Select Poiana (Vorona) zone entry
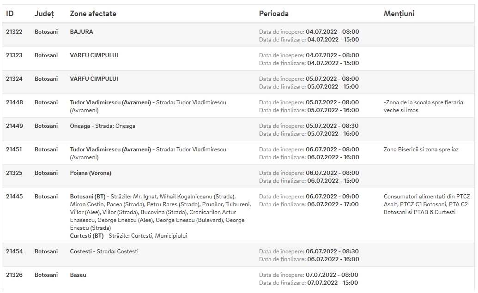The width and height of the screenshot is (478, 293). click(x=91, y=173)
